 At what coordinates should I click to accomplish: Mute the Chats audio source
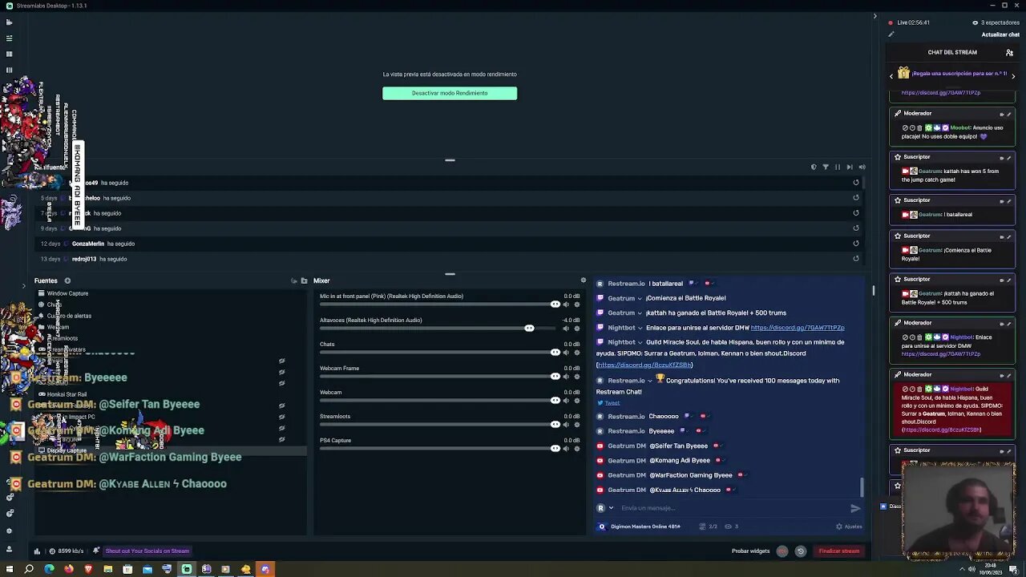566,353
